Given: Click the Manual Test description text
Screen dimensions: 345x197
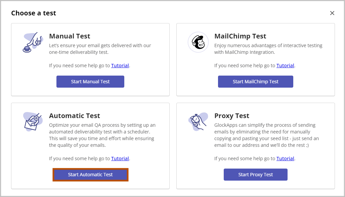Looking at the screenshot, I should [x=100, y=49].
